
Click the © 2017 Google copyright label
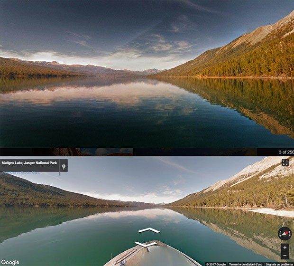[216, 264]
